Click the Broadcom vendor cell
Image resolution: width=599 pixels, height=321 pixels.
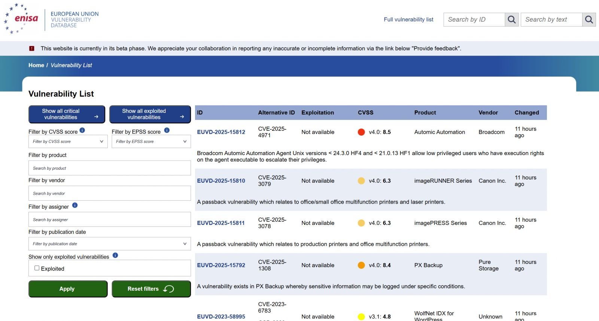492,132
